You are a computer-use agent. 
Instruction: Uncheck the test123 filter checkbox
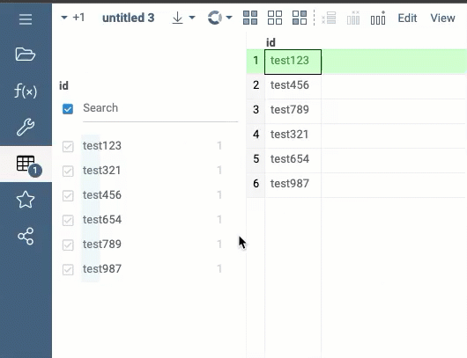click(68, 146)
